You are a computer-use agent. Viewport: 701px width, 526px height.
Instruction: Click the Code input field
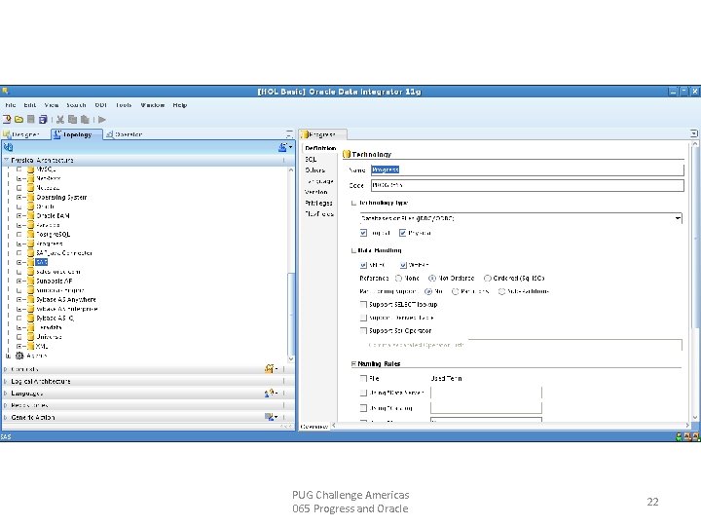[528, 185]
